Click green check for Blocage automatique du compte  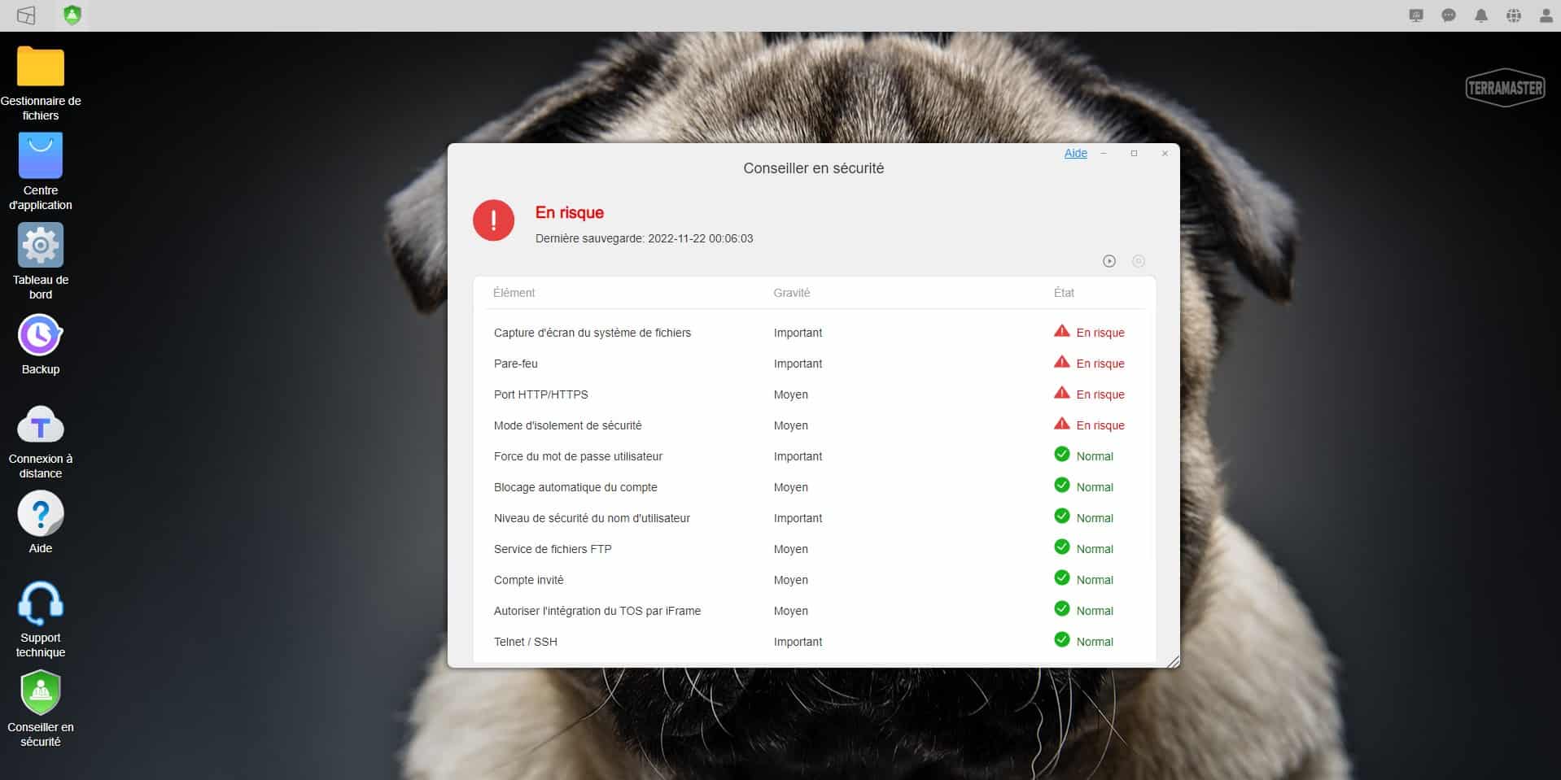coord(1062,485)
